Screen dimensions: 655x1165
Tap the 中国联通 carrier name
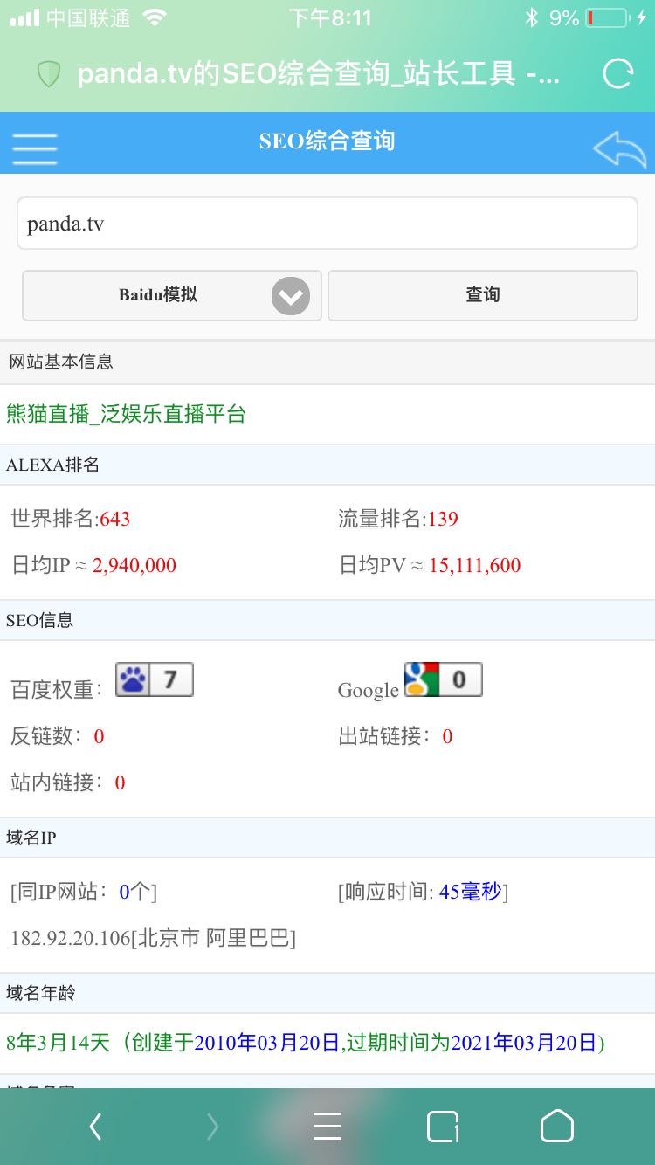(x=88, y=17)
